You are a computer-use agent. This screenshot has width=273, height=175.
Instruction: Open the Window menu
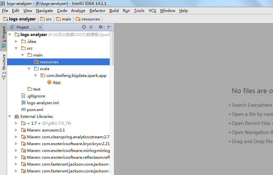[168, 11]
